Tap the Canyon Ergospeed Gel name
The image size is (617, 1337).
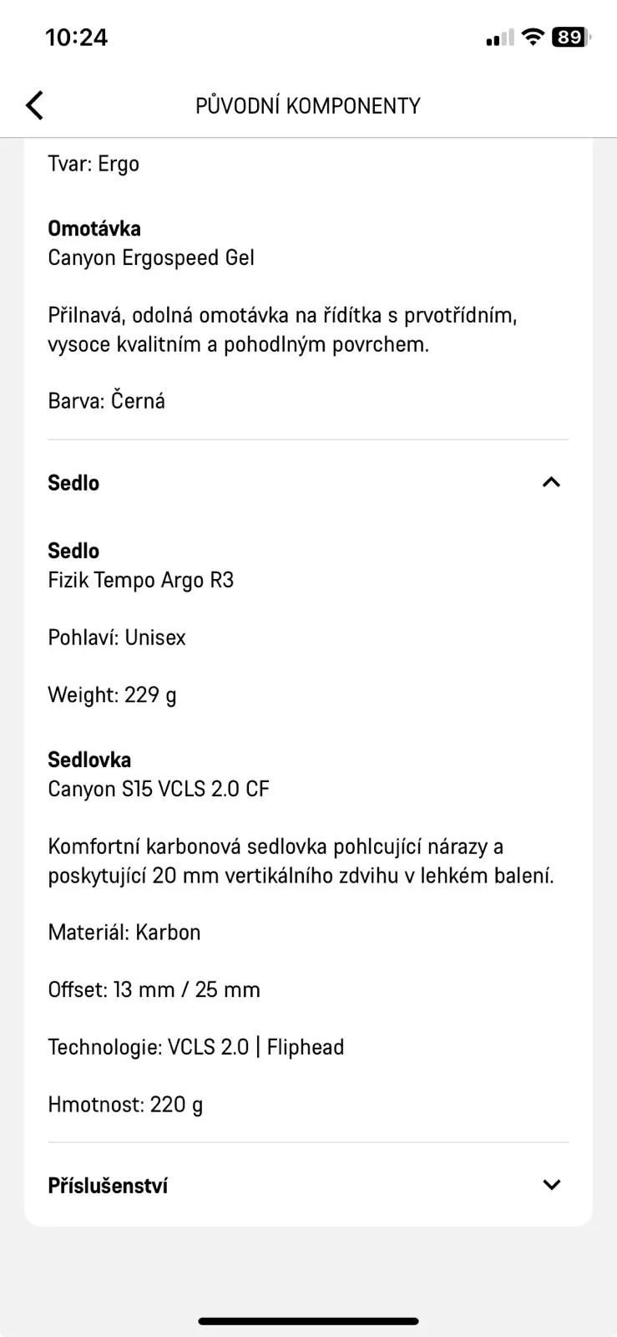151,257
